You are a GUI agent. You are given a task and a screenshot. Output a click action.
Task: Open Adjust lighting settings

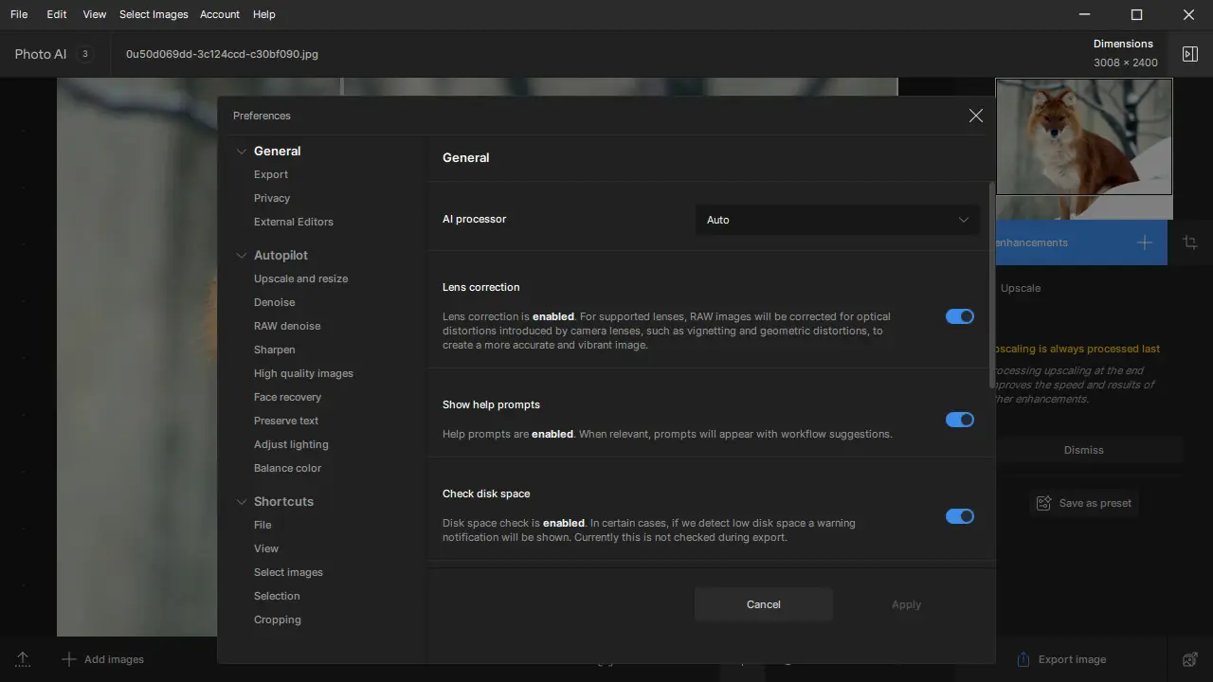291,444
